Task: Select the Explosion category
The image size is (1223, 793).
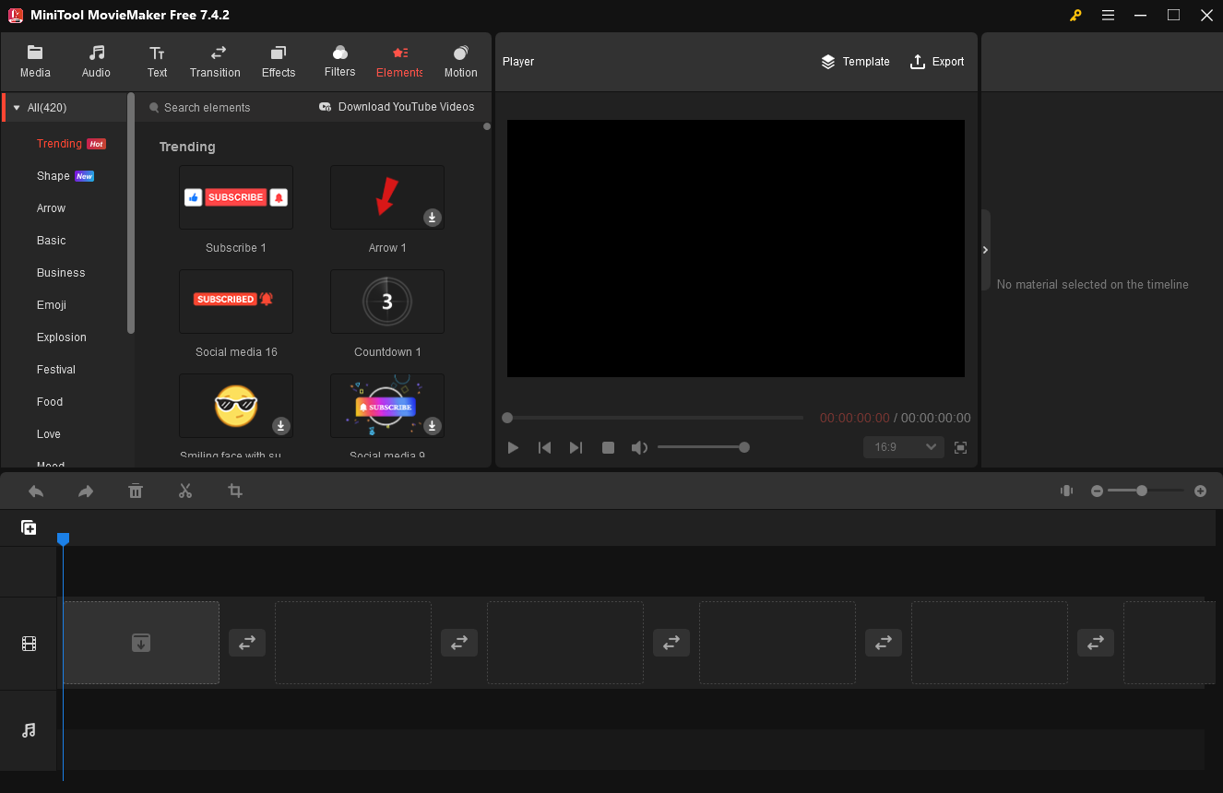Action: coord(62,337)
